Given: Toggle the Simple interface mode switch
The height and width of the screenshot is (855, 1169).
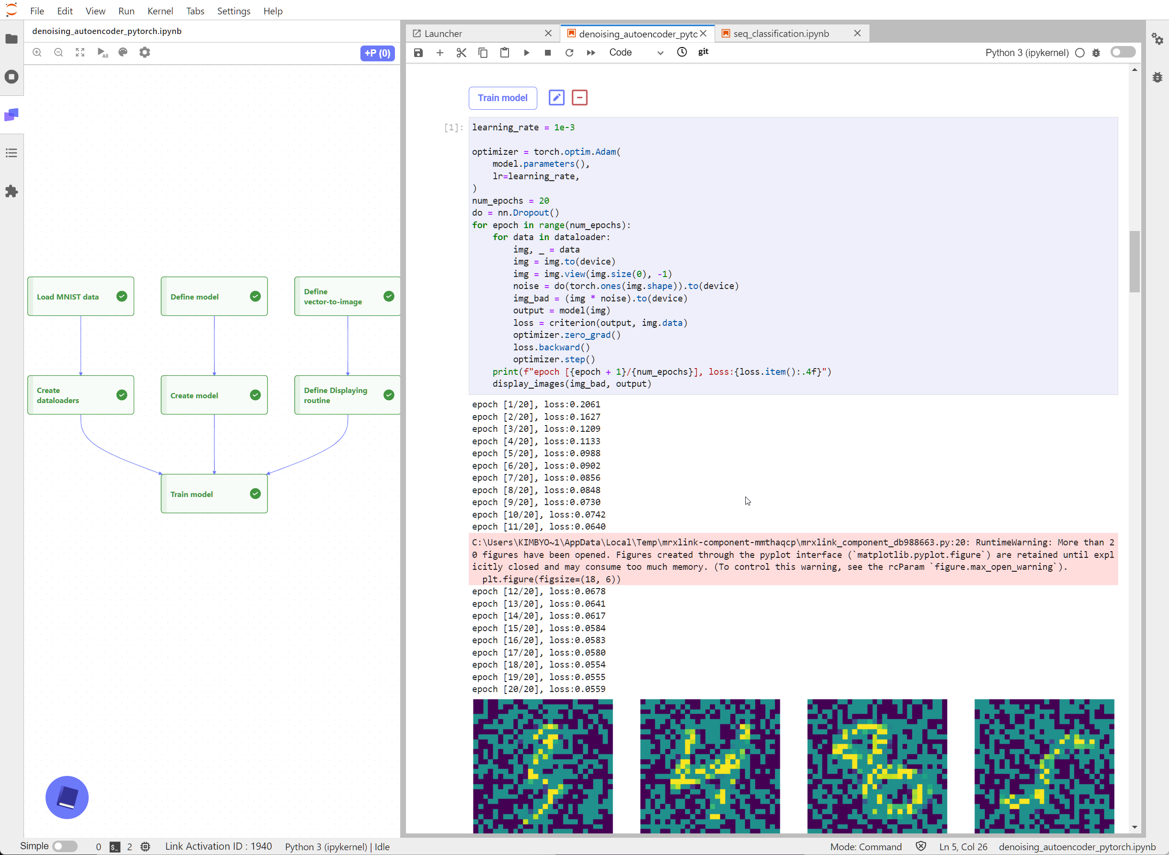Looking at the screenshot, I should 65,846.
